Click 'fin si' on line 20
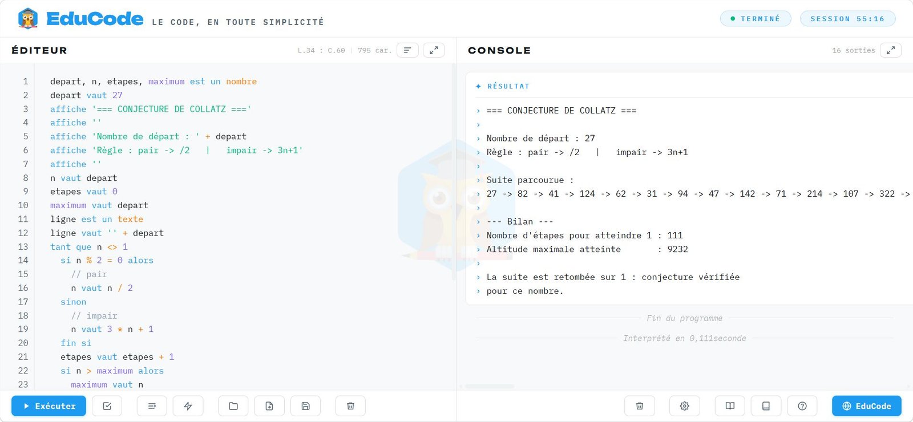 [76, 343]
